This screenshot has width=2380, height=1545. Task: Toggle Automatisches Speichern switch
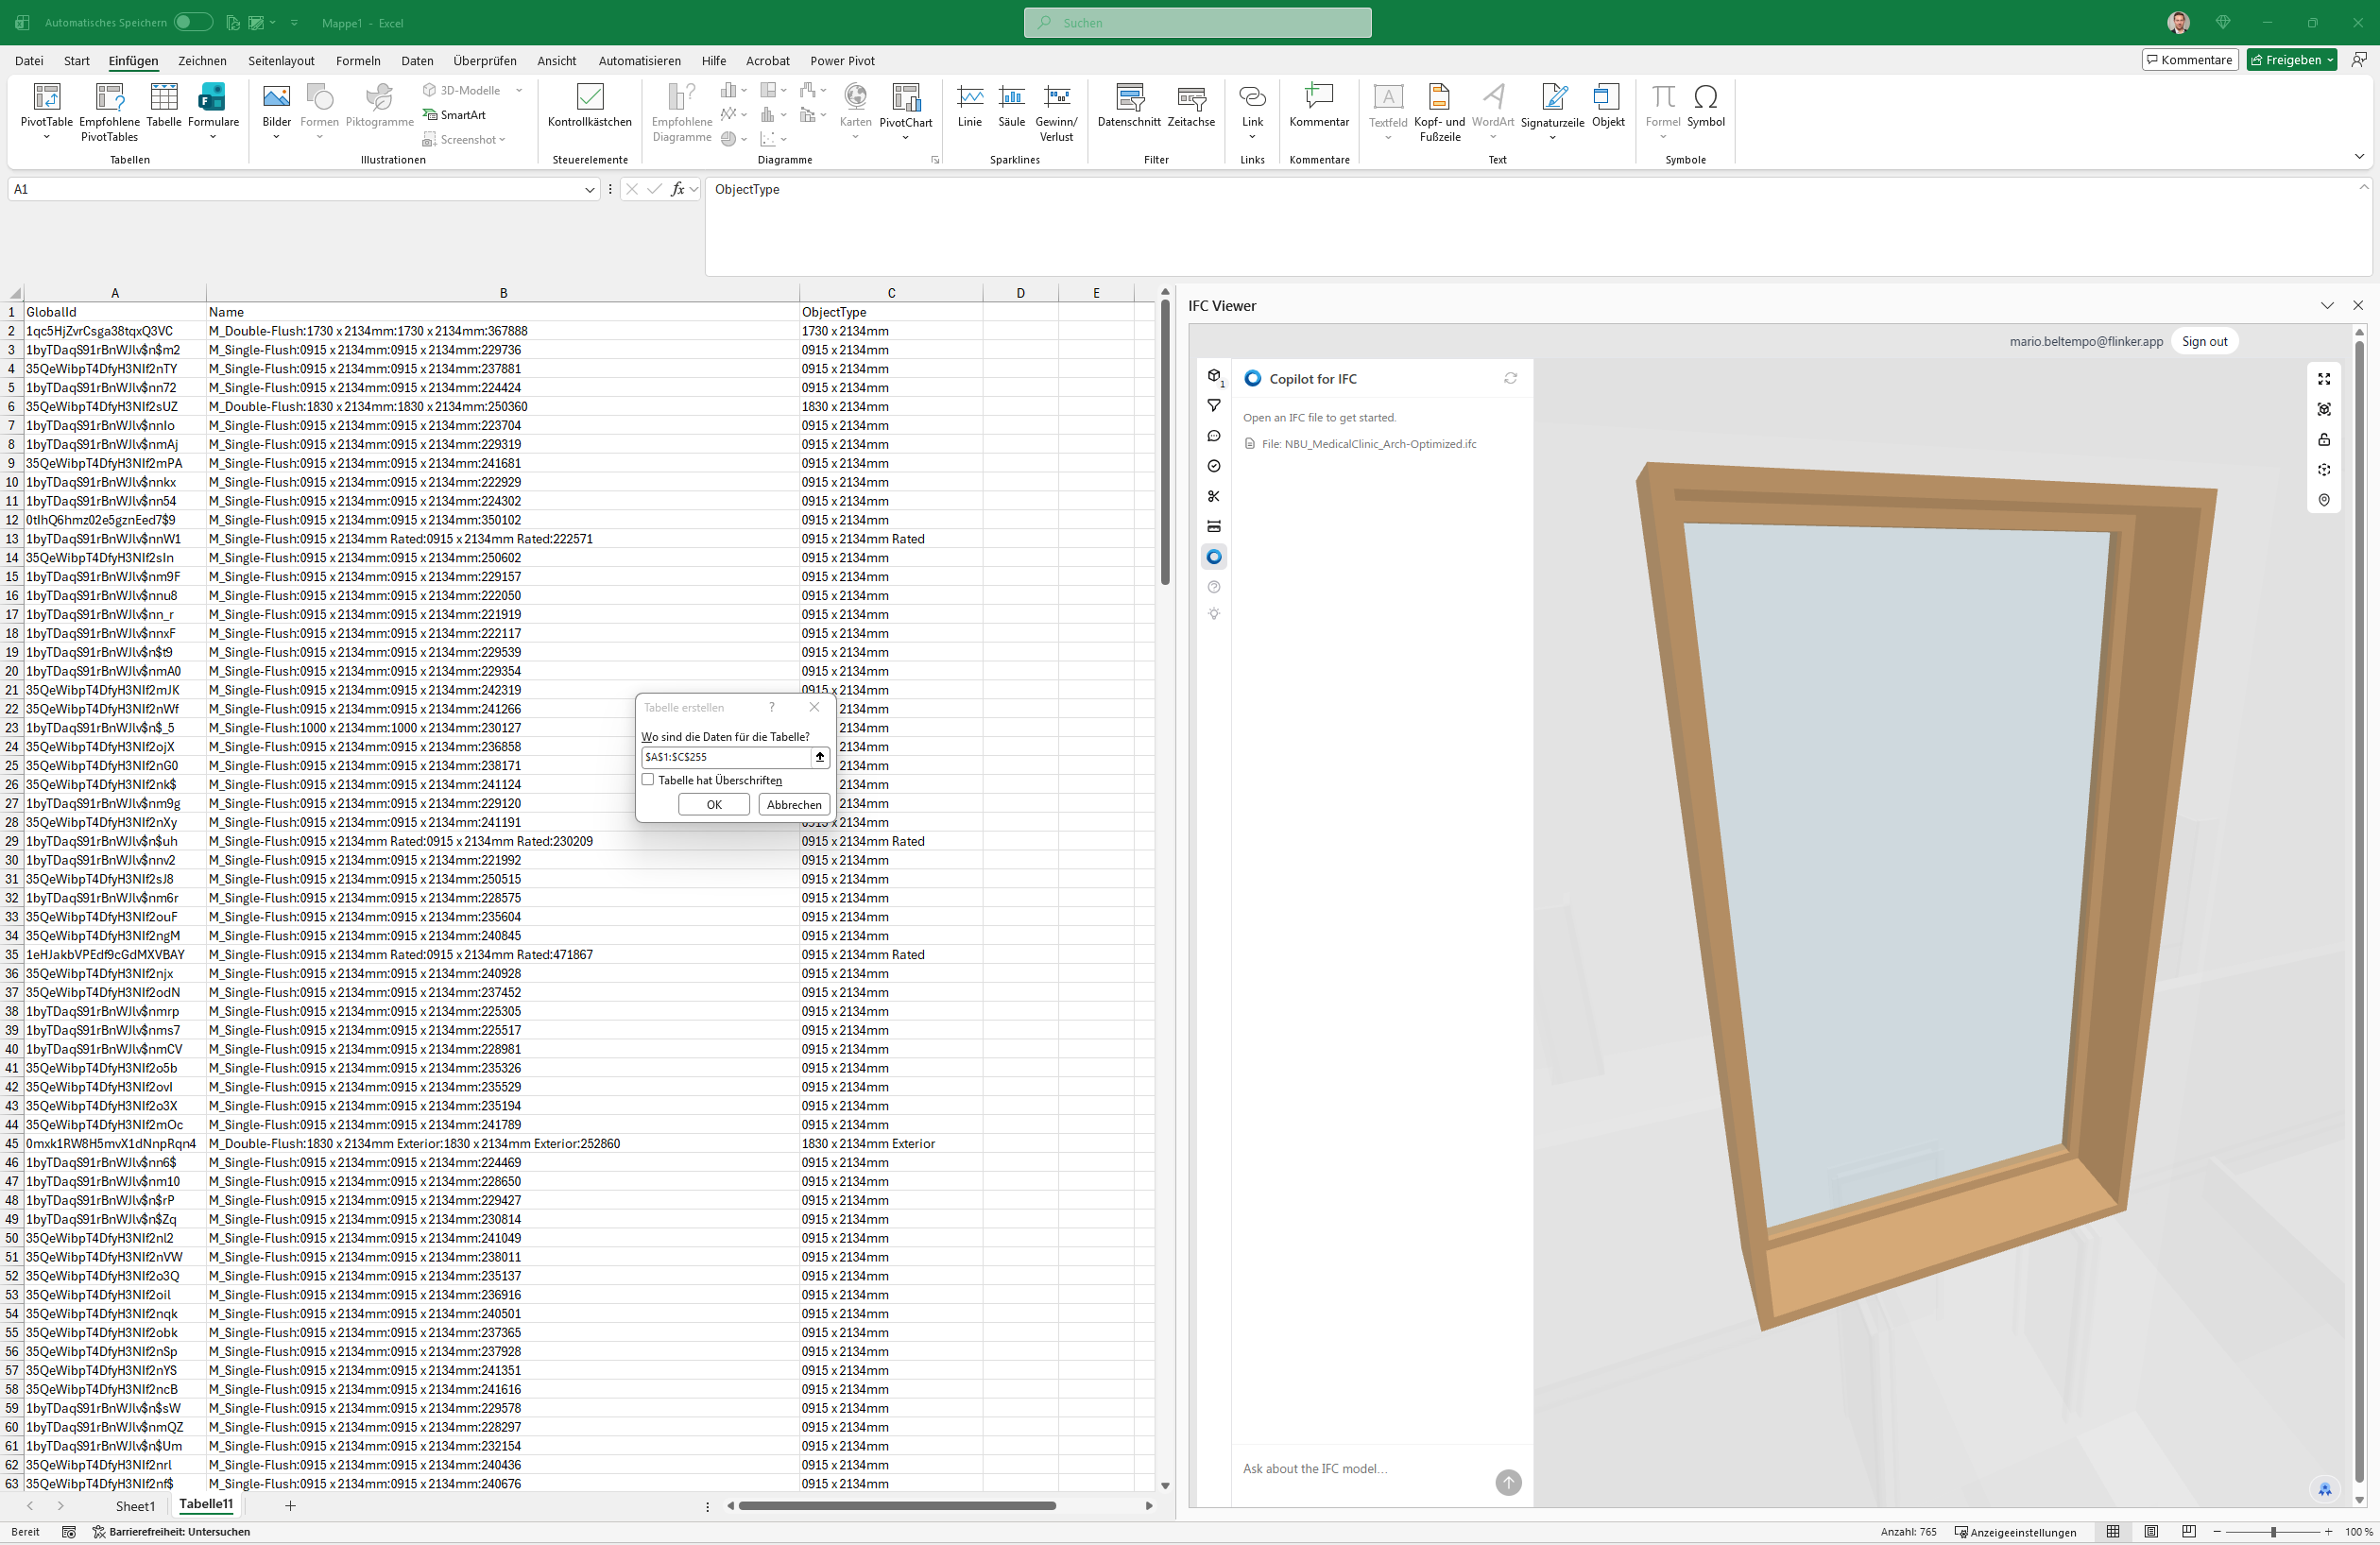coord(192,22)
